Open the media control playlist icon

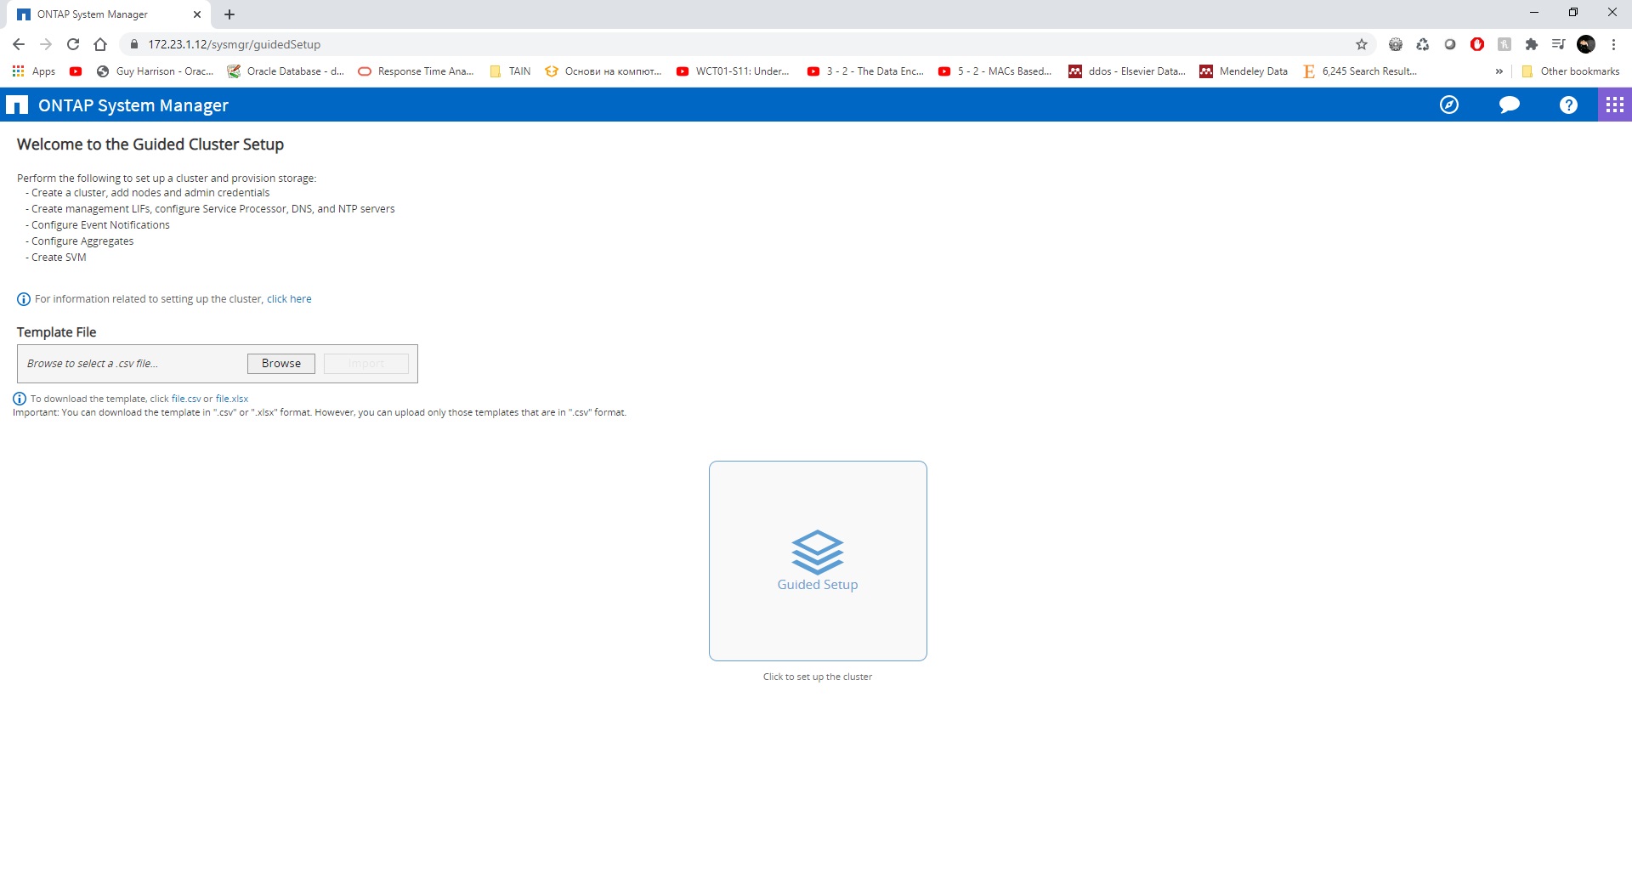coord(1559,44)
